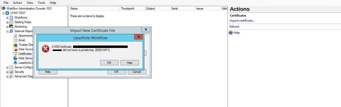
Task: Expand the Security tree node
Action: point(7,72)
